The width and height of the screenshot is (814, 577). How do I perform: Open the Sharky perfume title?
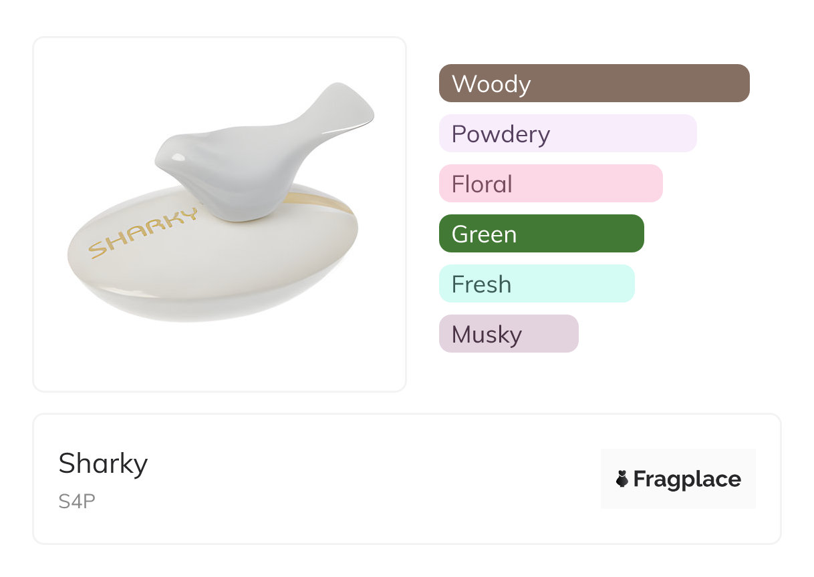coord(103,463)
